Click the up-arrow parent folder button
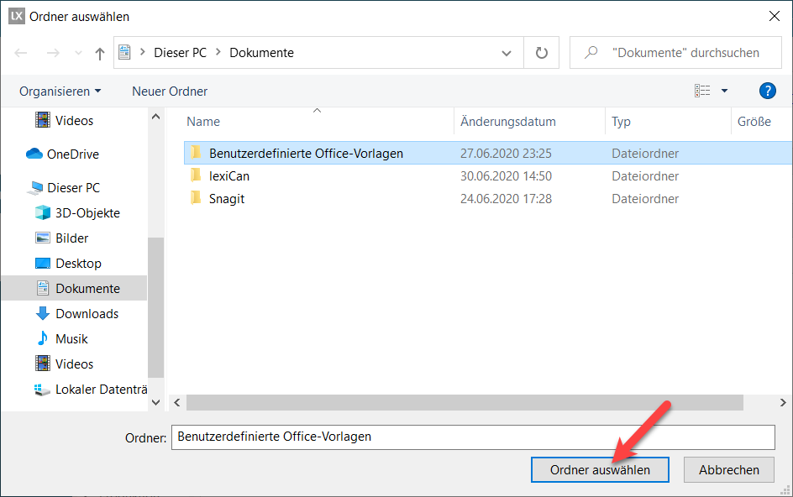Viewport: 793px width, 497px height. [x=100, y=53]
